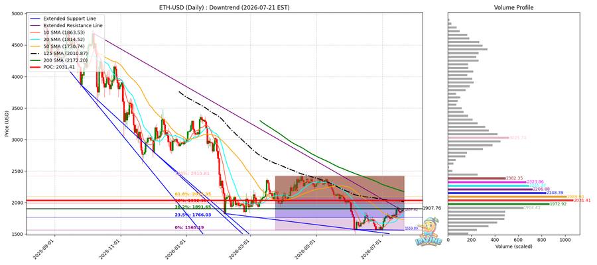Click the '2026-01-01' date tick label
The image size is (597, 265).
pos(176,248)
